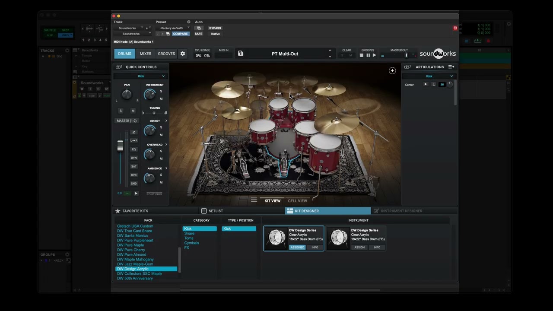Toggle EQ in the effect chain

[x=133, y=149]
